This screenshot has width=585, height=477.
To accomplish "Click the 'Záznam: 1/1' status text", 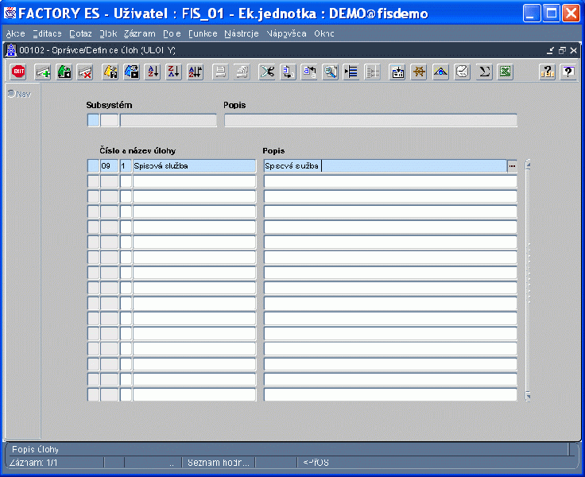I will (x=33, y=463).
